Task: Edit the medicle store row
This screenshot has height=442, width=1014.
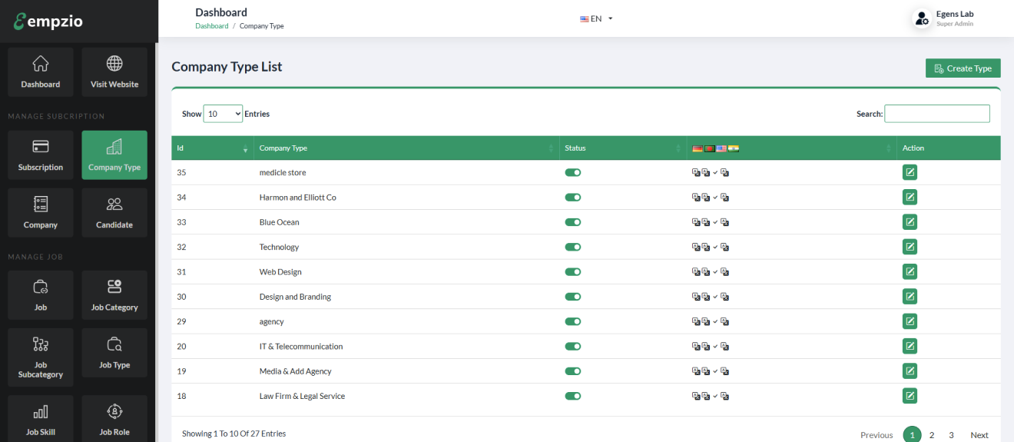Action: (910, 172)
